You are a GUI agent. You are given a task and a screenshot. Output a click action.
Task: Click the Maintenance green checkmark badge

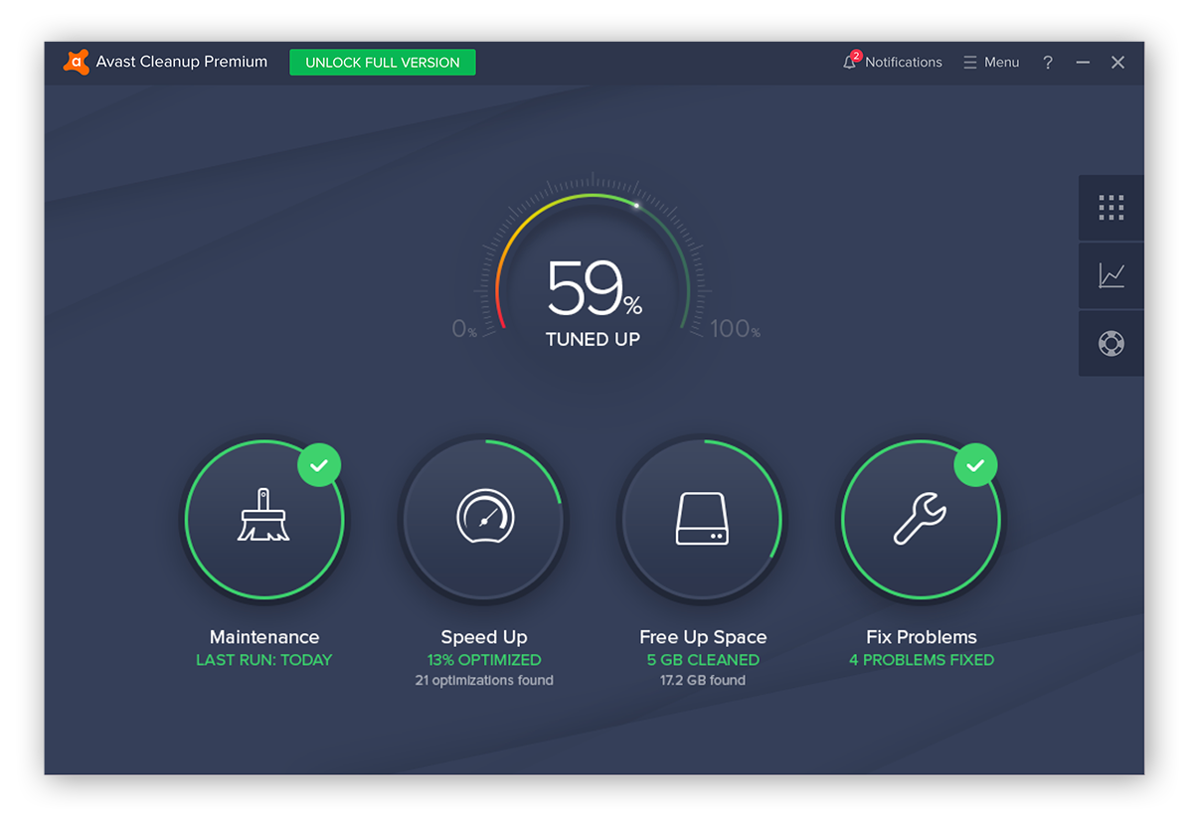coord(319,464)
